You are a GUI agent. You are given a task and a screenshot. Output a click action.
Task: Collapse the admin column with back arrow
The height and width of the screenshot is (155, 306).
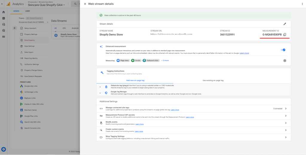[15, 28]
